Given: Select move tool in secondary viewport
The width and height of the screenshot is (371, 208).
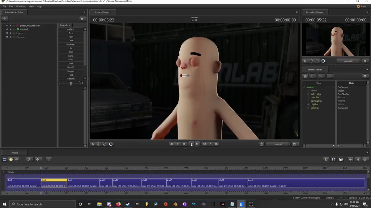Looking at the screenshot, I should tap(311, 61).
